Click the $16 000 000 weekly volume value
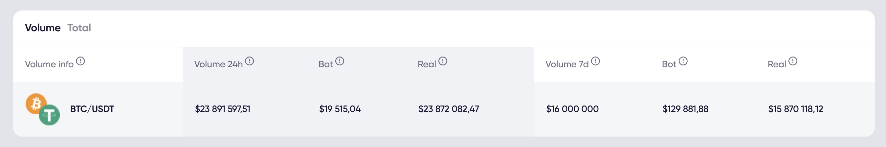The width and height of the screenshot is (886, 147). point(572,109)
